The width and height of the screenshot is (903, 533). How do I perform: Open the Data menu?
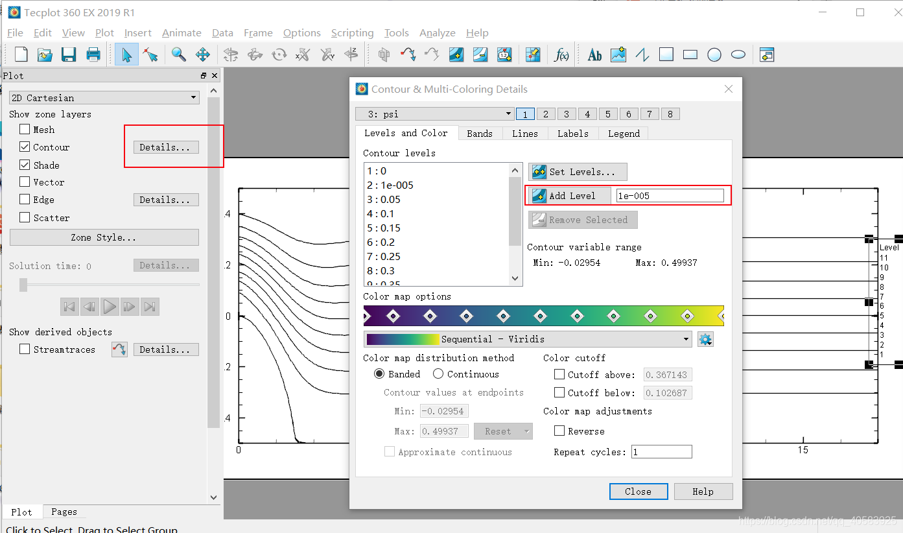tap(222, 33)
